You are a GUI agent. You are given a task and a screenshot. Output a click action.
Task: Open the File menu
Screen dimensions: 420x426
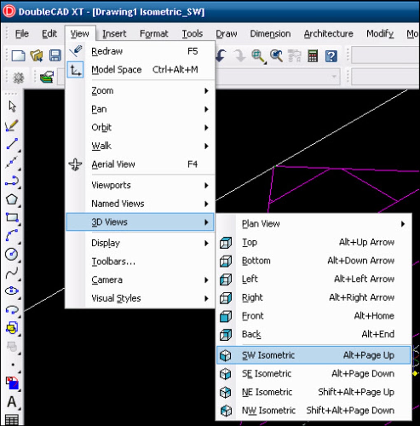click(22, 34)
